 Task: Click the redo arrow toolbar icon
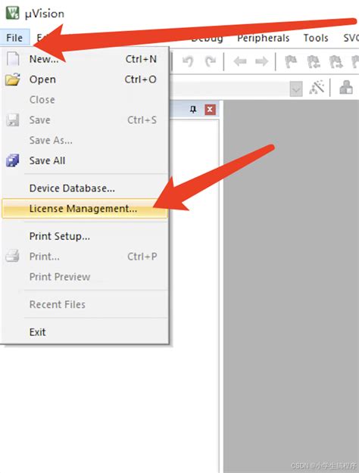pos(211,61)
